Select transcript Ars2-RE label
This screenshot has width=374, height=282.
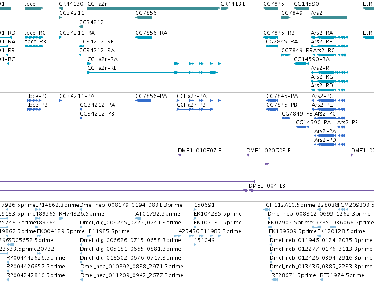(x=321, y=41)
